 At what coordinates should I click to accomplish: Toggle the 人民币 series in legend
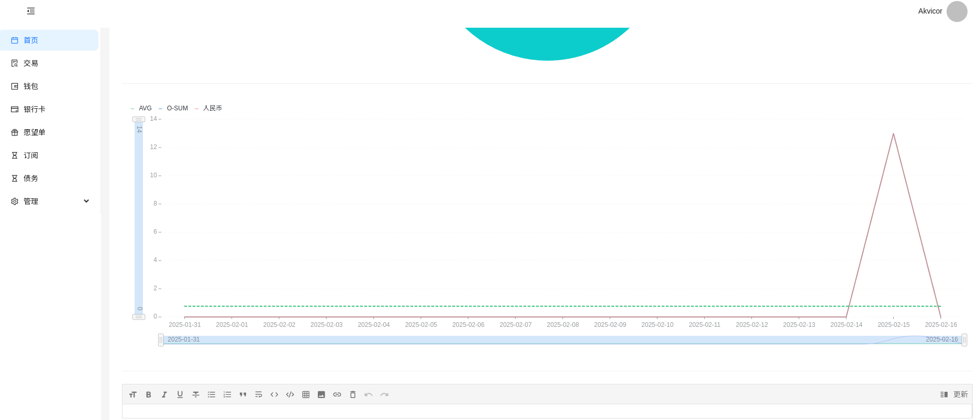208,108
